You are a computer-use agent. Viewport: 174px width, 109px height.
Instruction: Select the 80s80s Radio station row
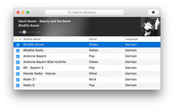click(x=87, y=50)
